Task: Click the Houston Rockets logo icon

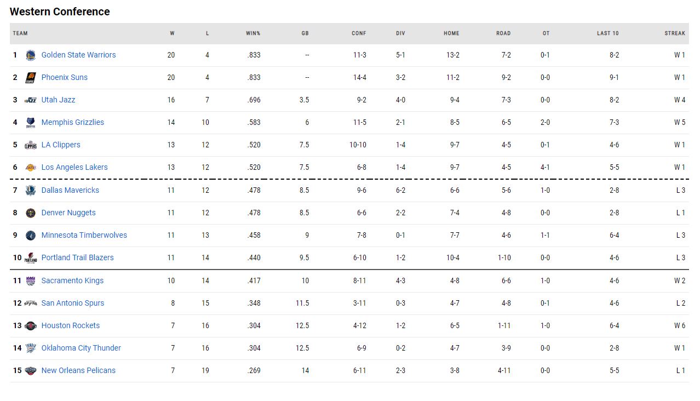Action: coord(31,325)
